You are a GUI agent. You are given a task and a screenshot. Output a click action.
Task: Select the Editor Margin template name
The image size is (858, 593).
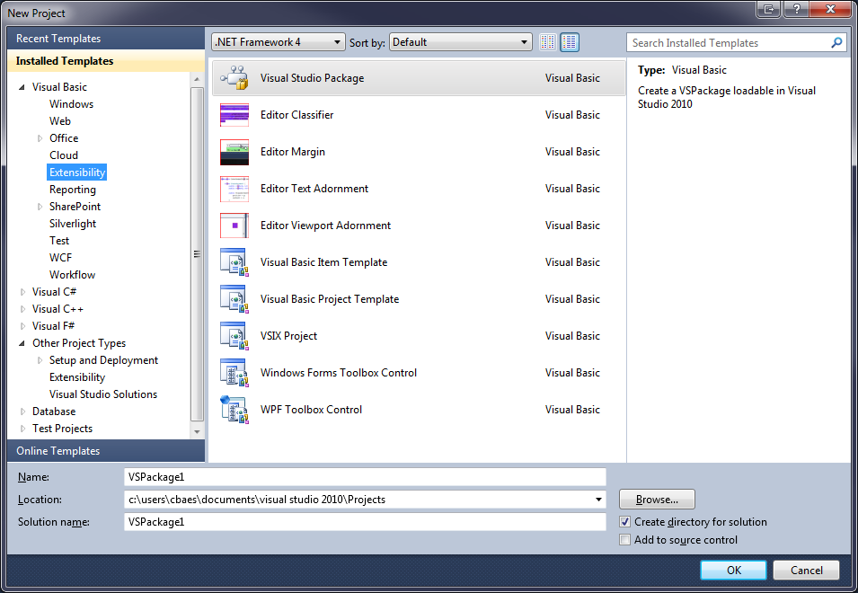tap(293, 152)
